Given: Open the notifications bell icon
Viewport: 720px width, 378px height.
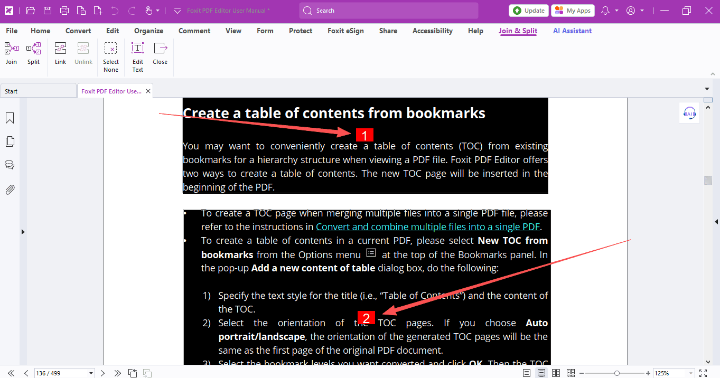Looking at the screenshot, I should (x=605, y=11).
